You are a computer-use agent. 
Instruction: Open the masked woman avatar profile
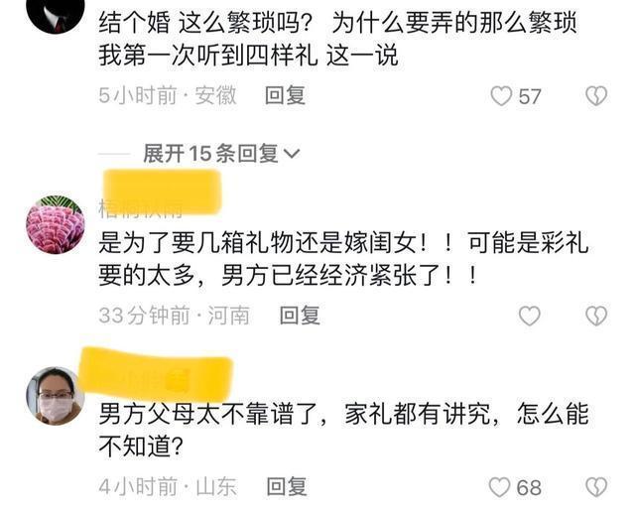pyautogui.click(x=56, y=396)
